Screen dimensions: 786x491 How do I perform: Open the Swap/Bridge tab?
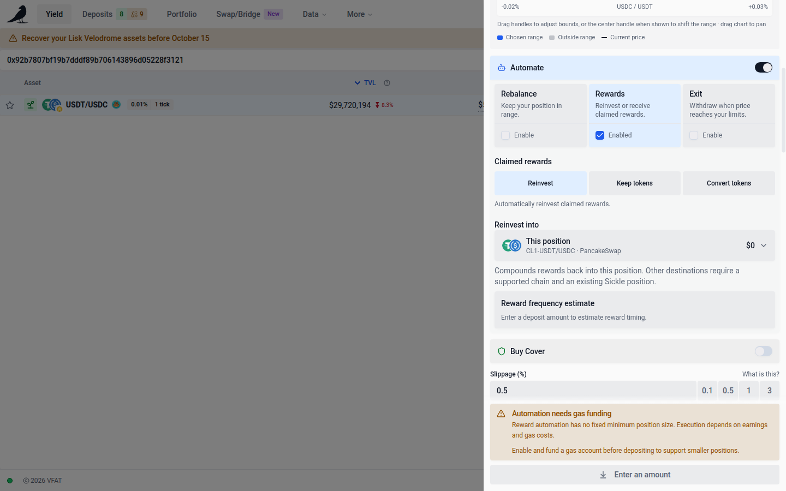[249, 14]
